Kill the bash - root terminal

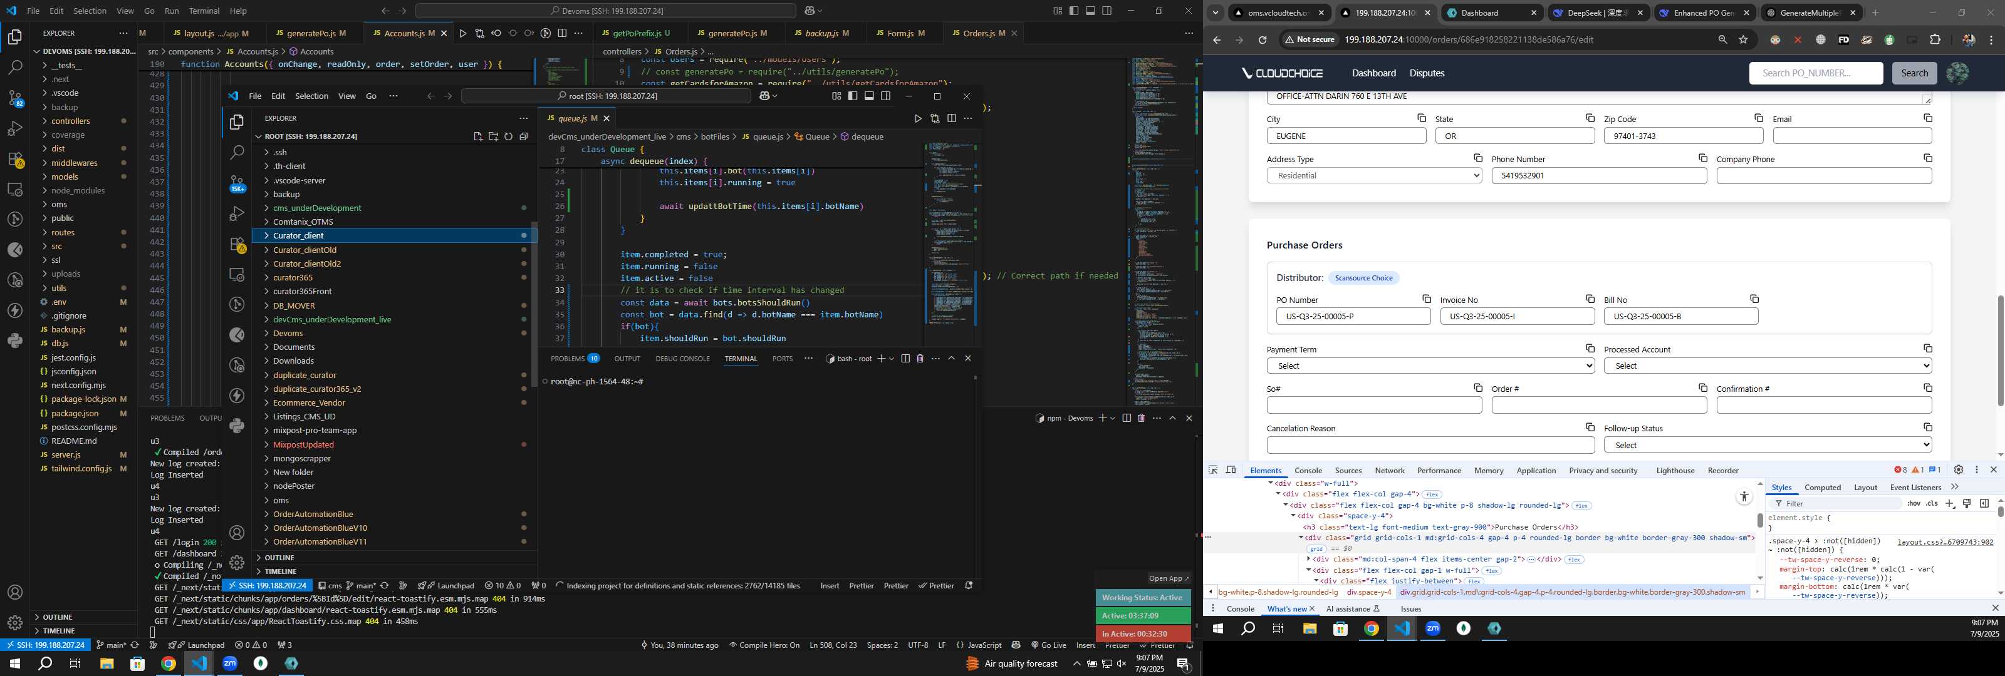[x=920, y=359]
